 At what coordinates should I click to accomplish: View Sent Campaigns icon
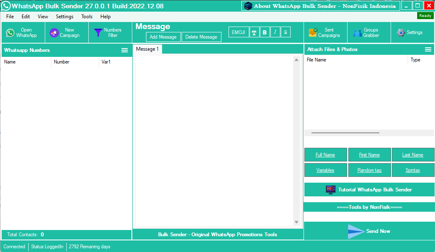point(313,33)
